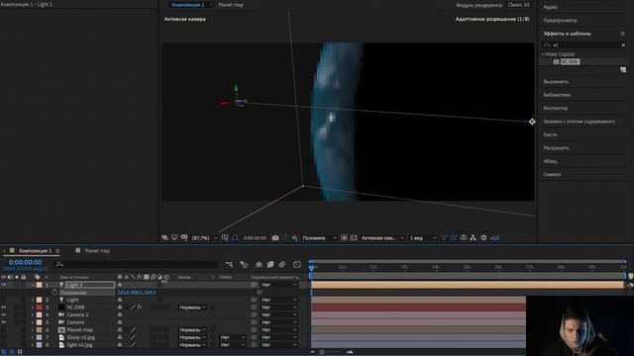This screenshot has height=356, width=634.
Task: Click the primary viewer monitor icon
Action: click(x=174, y=237)
